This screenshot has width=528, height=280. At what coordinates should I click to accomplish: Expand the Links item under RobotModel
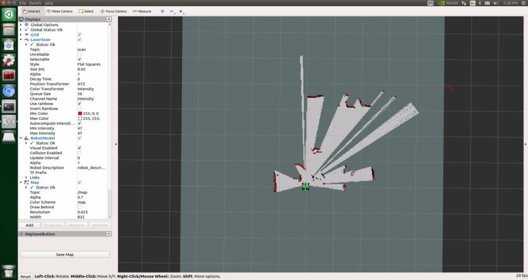[x=26, y=177]
